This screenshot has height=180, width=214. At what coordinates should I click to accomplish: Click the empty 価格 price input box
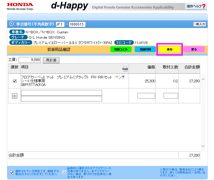[x=146, y=96]
